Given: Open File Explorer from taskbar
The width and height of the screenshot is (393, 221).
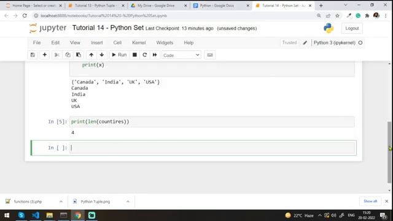Looking at the screenshot, I should pyautogui.click(x=49, y=215).
